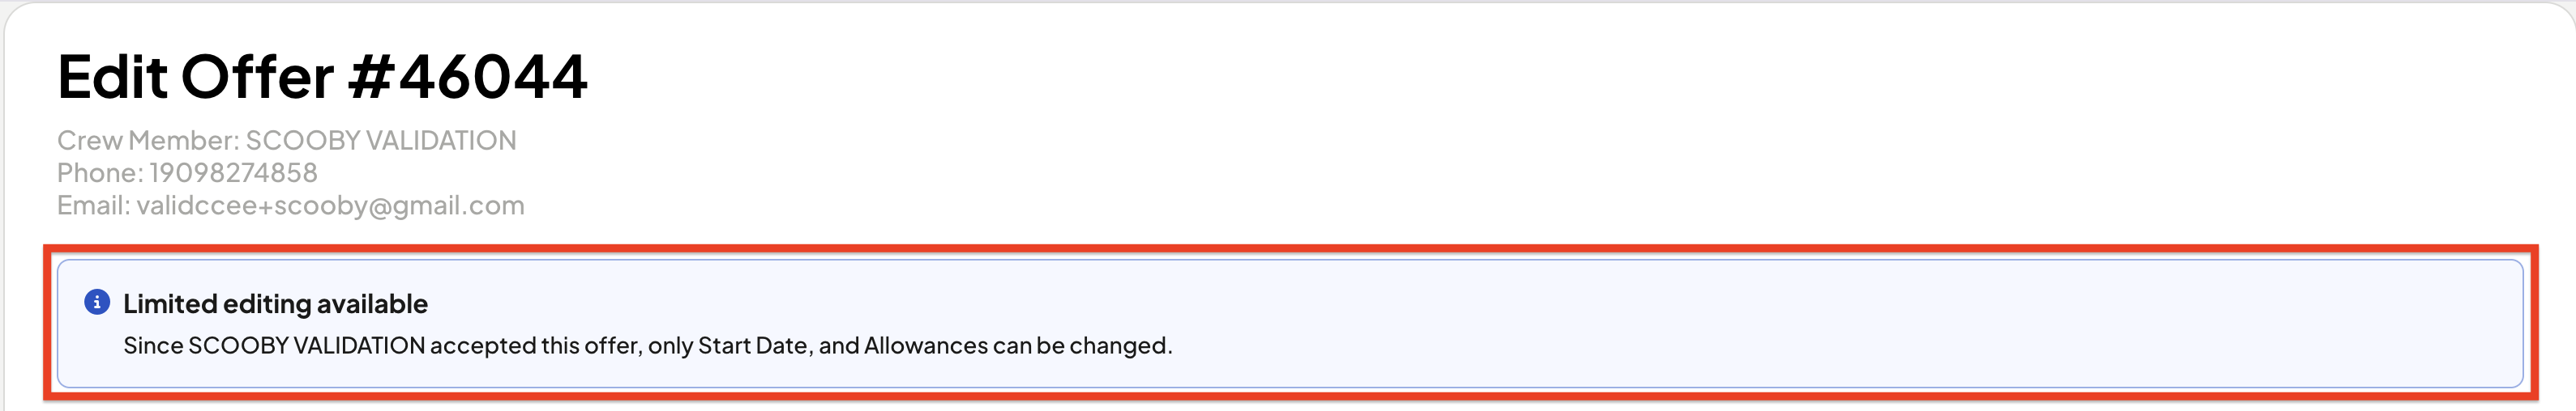Select the offer number #46044
2576x411 pixels.
click(x=468, y=77)
